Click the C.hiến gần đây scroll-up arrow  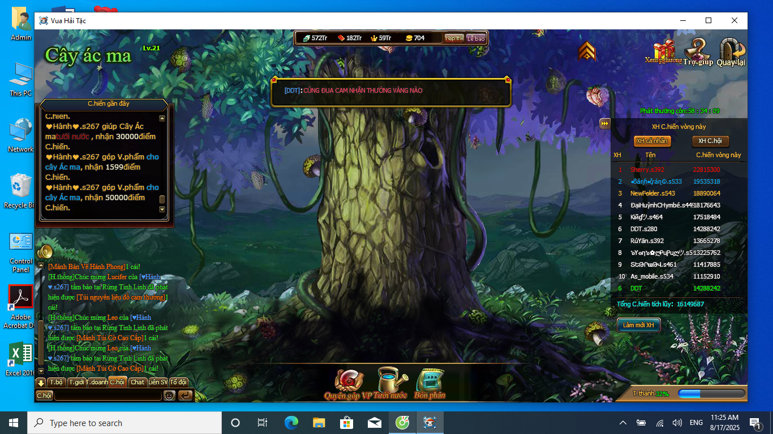pyautogui.click(x=162, y=119)
